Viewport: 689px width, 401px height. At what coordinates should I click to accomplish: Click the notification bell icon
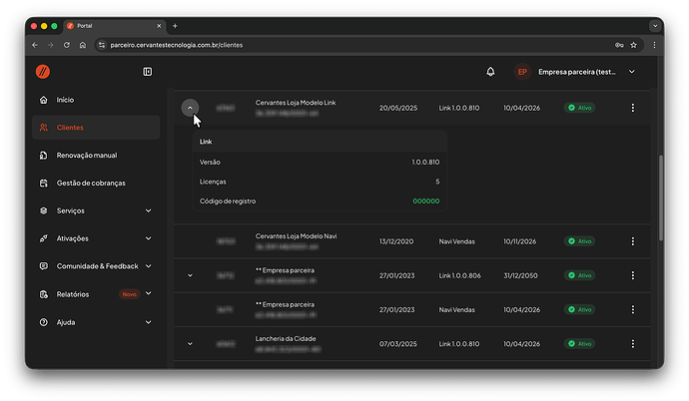(490, 72)
